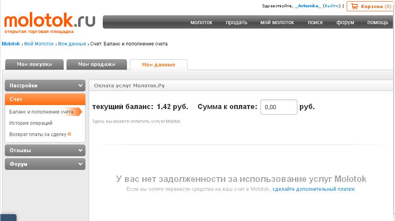
Task: Click the текущий баланс 1,42 руб. text
Action: [140, 107]
